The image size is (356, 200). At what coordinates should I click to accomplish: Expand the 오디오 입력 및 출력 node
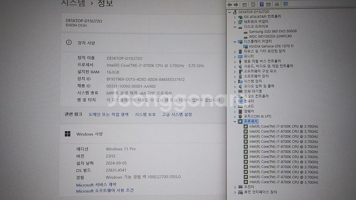[235, 87]
